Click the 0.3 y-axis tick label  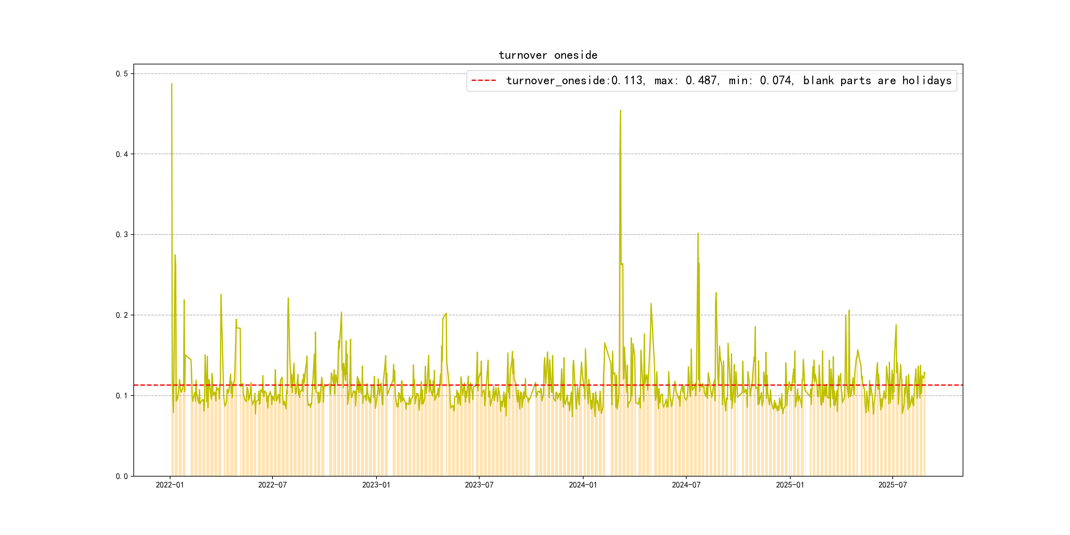click(122, 235)
